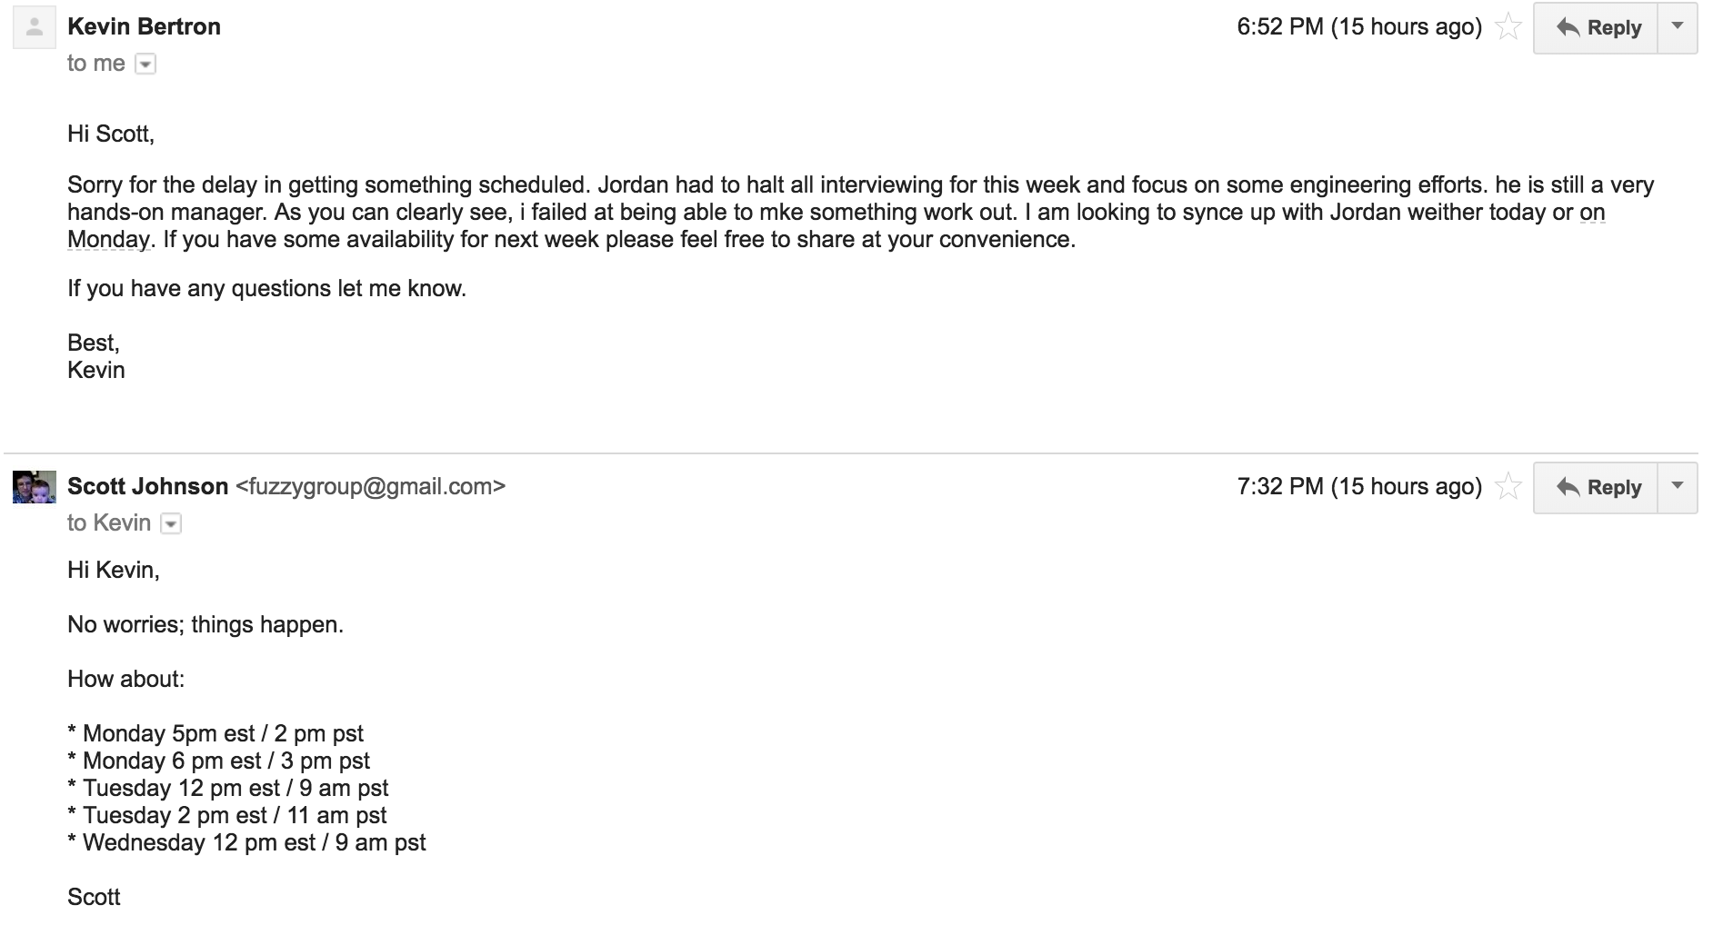Click the Kevin Bertron sender name
Image resolution: width=1713 pixels, height=925 pixels.
[x=144, y=26]
